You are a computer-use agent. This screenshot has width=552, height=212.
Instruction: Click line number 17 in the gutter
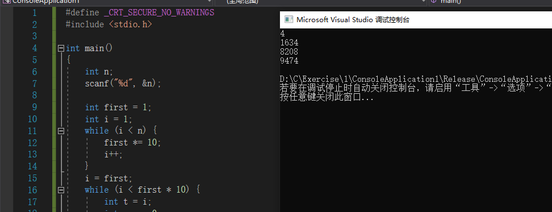pos(32,202)
